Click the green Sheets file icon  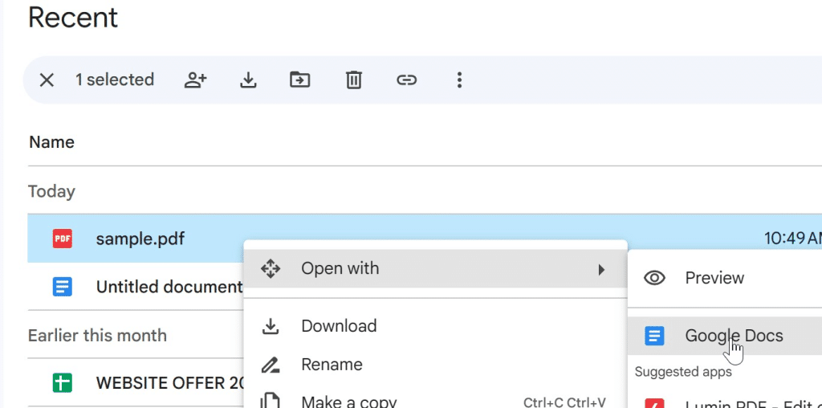(63, 383)
